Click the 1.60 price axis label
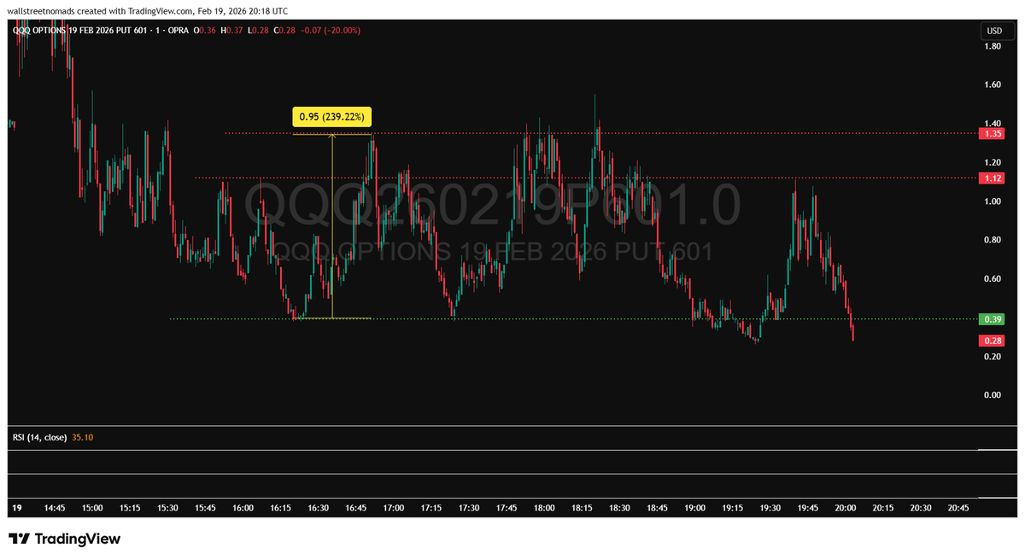 point(992,85)
